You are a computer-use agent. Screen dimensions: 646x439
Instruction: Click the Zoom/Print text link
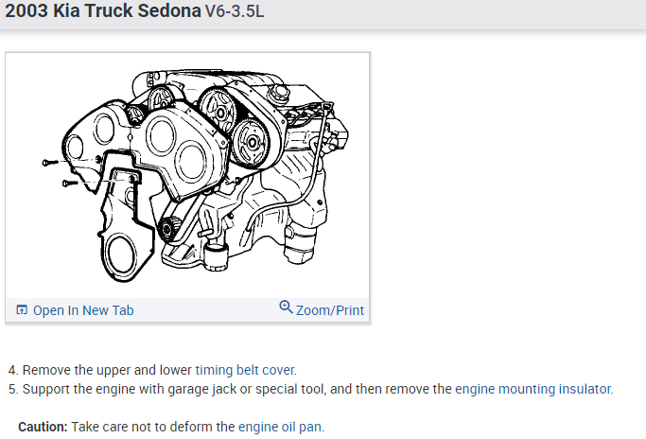tap(329, 310)
